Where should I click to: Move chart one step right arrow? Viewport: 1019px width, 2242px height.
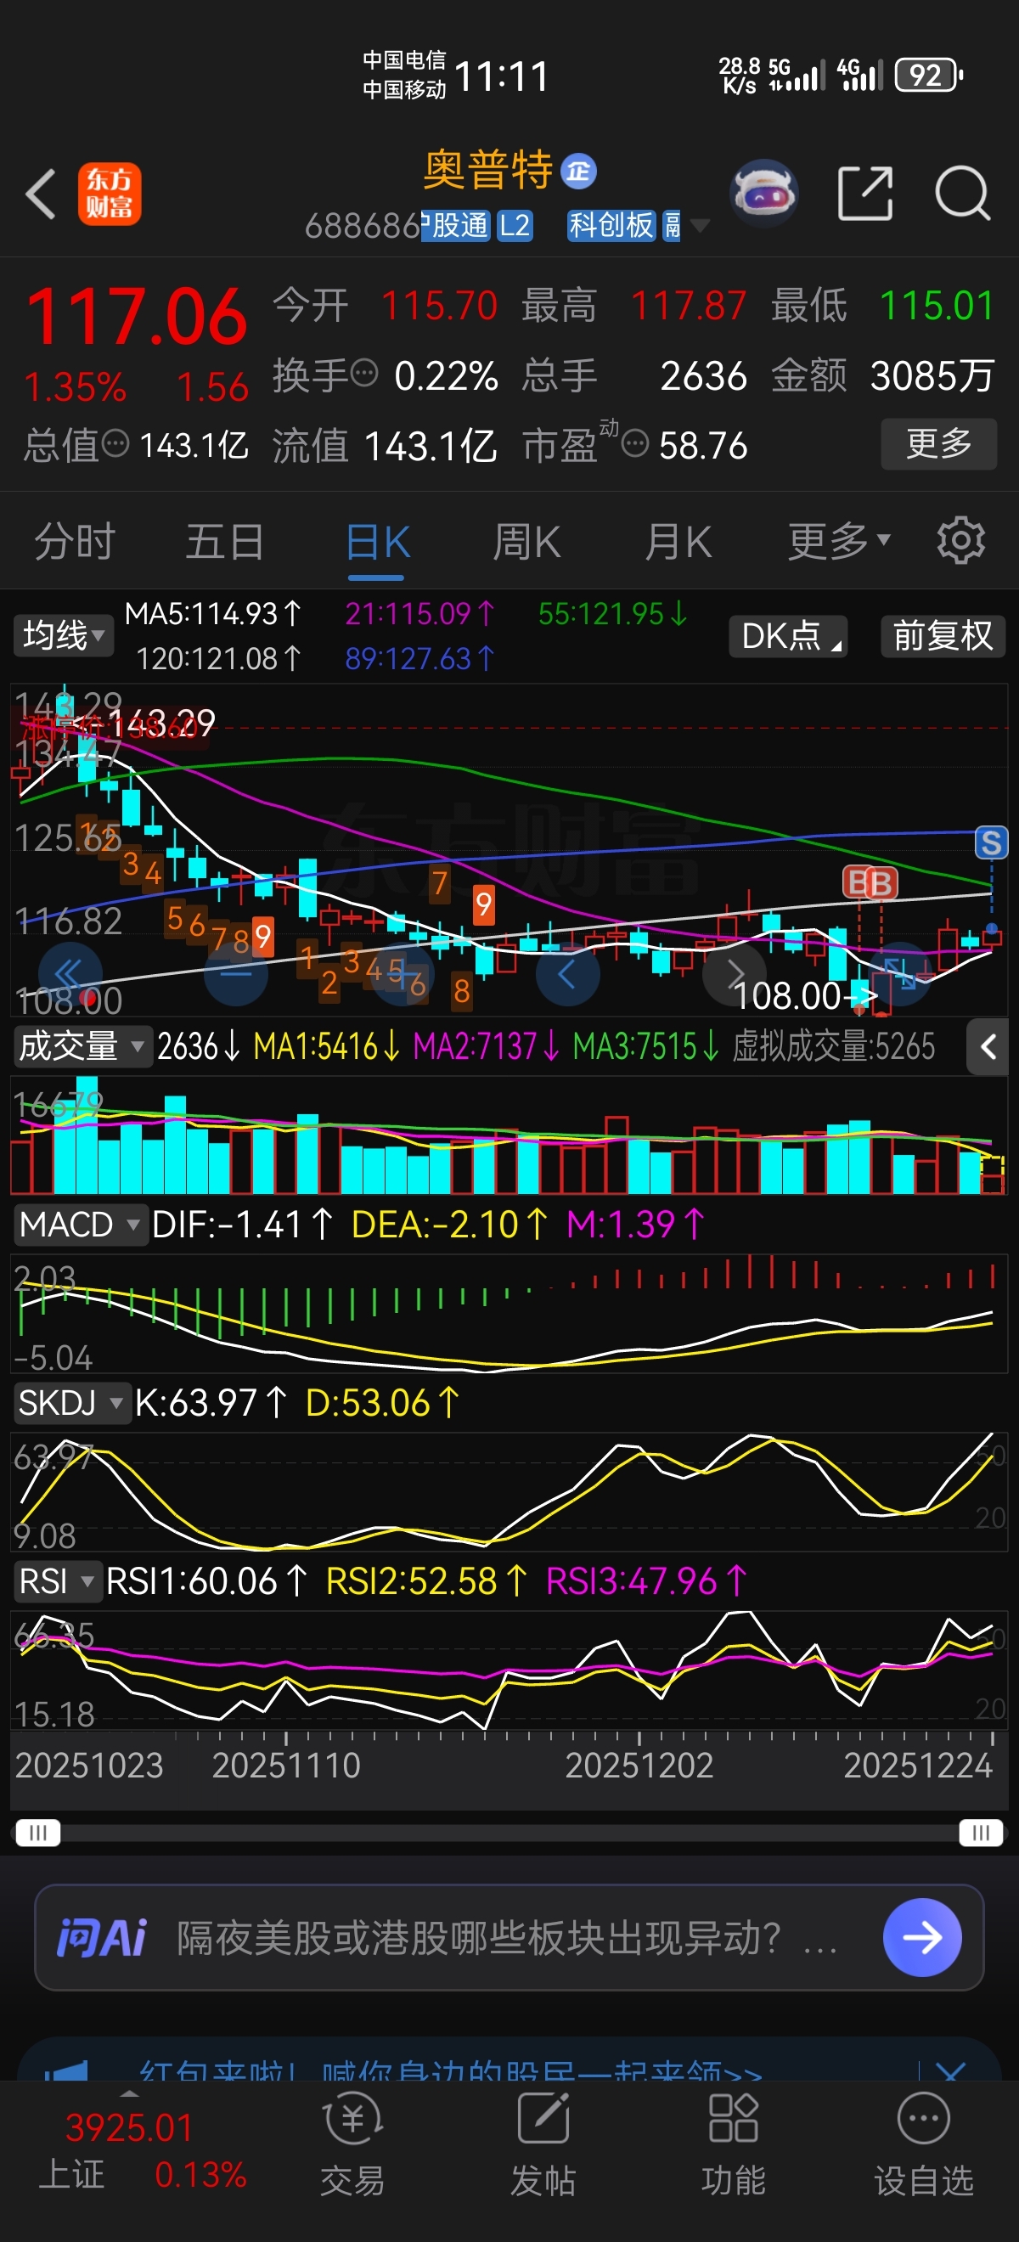(x=735, y=973)
